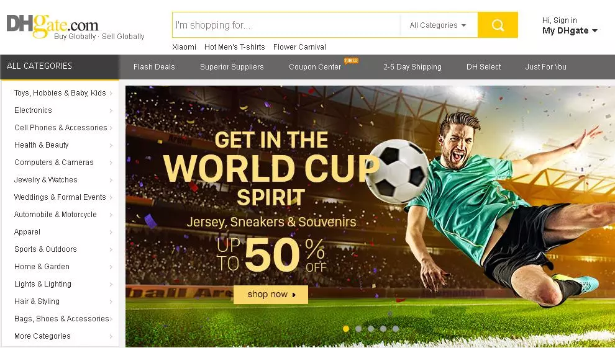
Task: Expand the More Categories arrow
Action: [x=111, y=336]
